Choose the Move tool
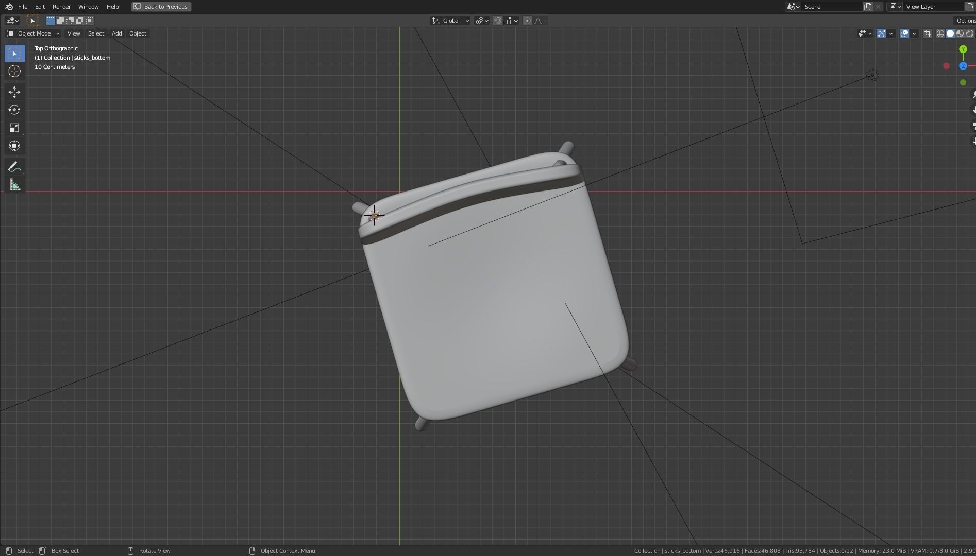Image resolution: width=976 pixels, height=556 pixels. (x=14, y=92)
